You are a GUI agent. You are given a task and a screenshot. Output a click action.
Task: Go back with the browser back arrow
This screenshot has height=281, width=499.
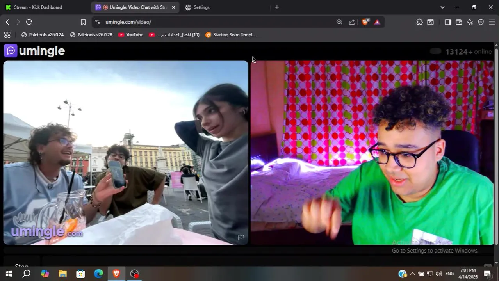pyautogui.click(x=7, y=22)
